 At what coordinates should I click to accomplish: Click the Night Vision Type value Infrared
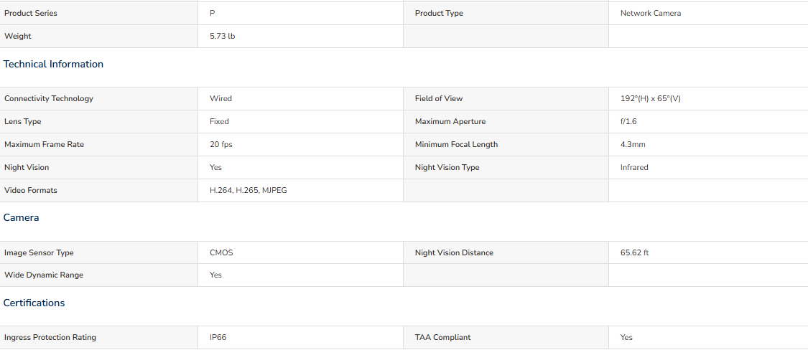pos(634,167)
